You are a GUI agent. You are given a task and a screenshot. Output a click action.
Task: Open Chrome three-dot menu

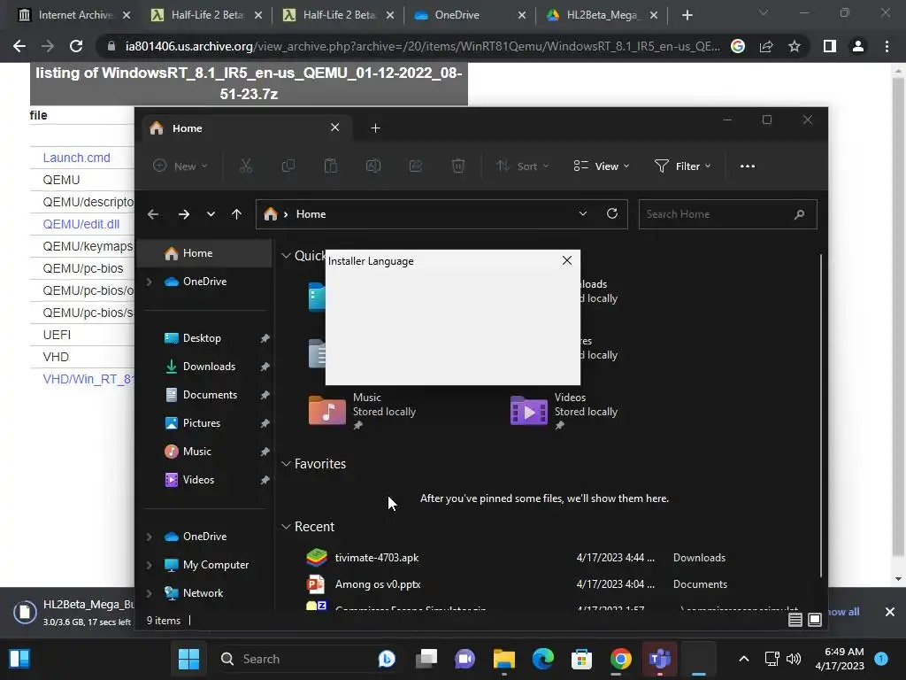[x=887, y=46]
